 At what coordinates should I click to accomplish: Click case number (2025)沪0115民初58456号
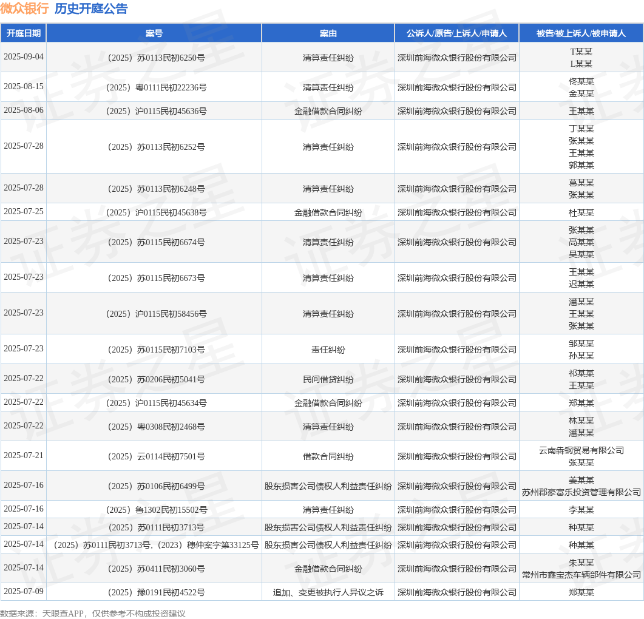(156, 314)
